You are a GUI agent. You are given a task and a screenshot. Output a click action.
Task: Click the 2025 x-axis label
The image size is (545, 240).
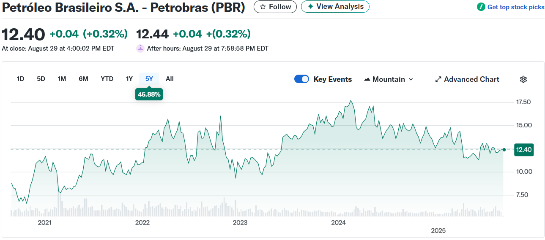[x=438, y=231]
